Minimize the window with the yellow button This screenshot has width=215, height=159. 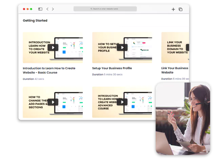(27, 9)
